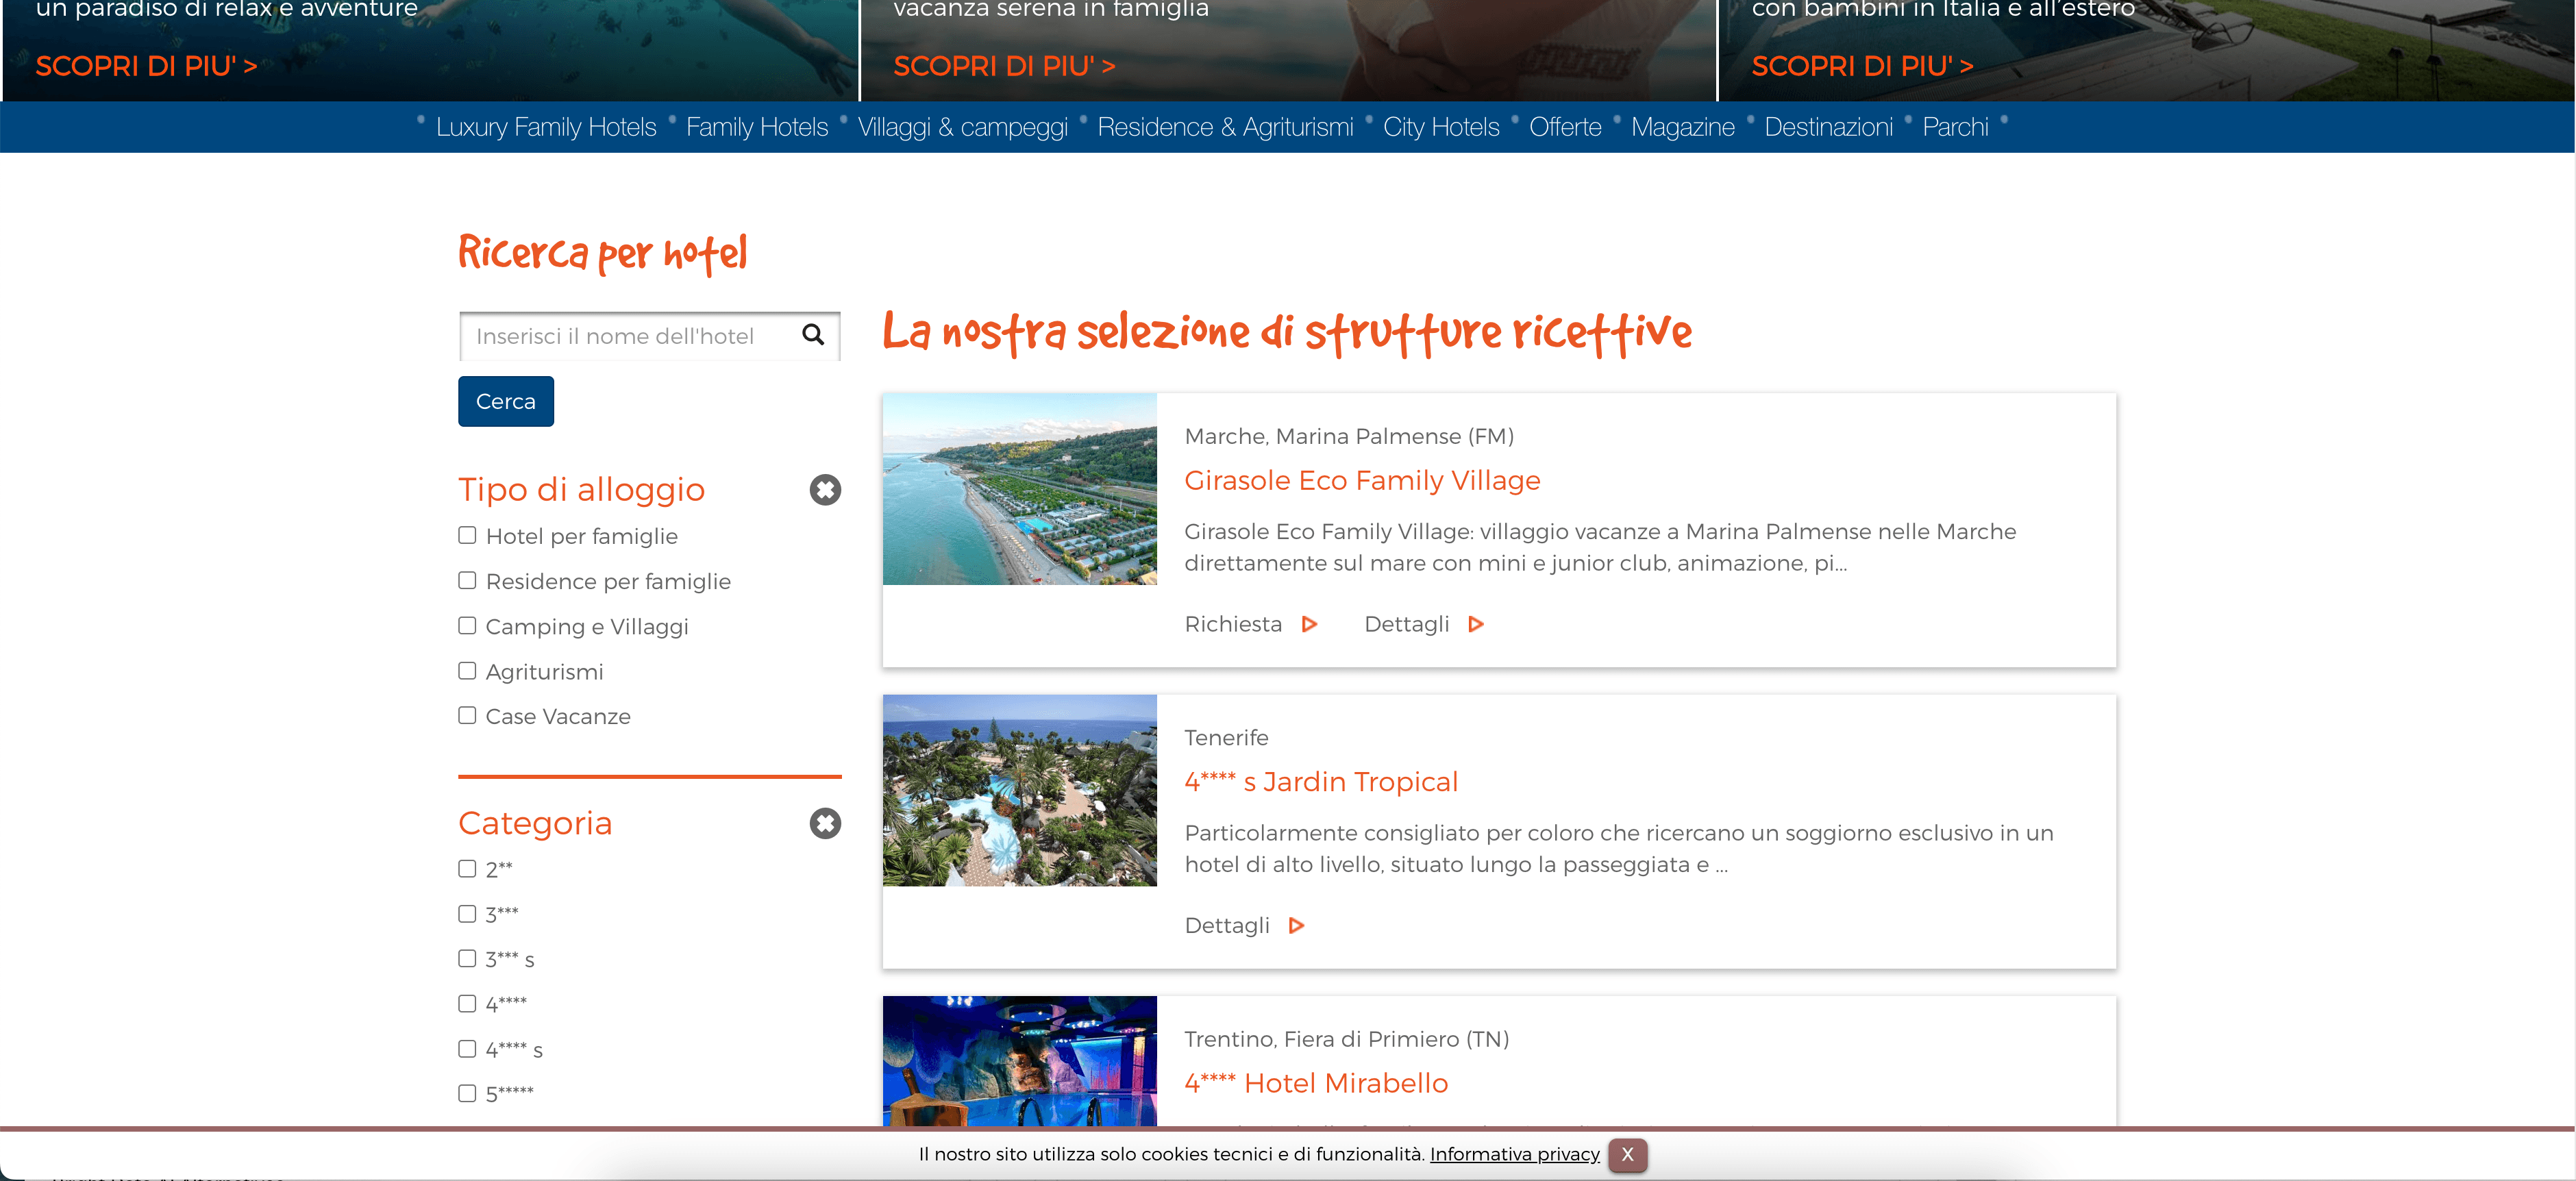
Task: Click Dettagli arrow for Girasole Village
Action: coord(1475,624)
